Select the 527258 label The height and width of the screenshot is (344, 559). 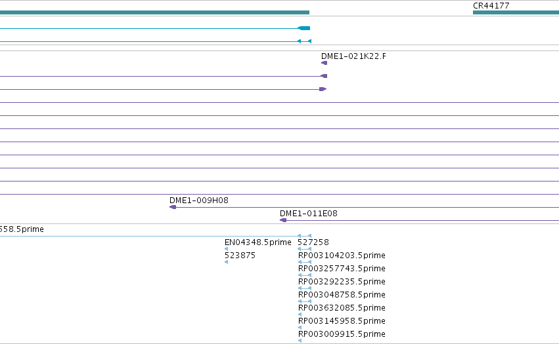pos(313,242)
